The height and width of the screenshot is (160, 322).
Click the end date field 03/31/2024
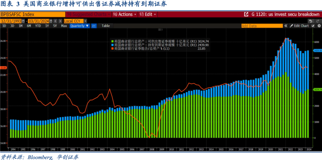pos(38,21)
